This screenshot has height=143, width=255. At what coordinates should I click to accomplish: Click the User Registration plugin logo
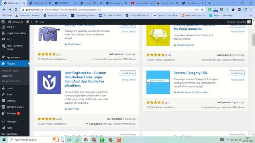pos(49,82)
